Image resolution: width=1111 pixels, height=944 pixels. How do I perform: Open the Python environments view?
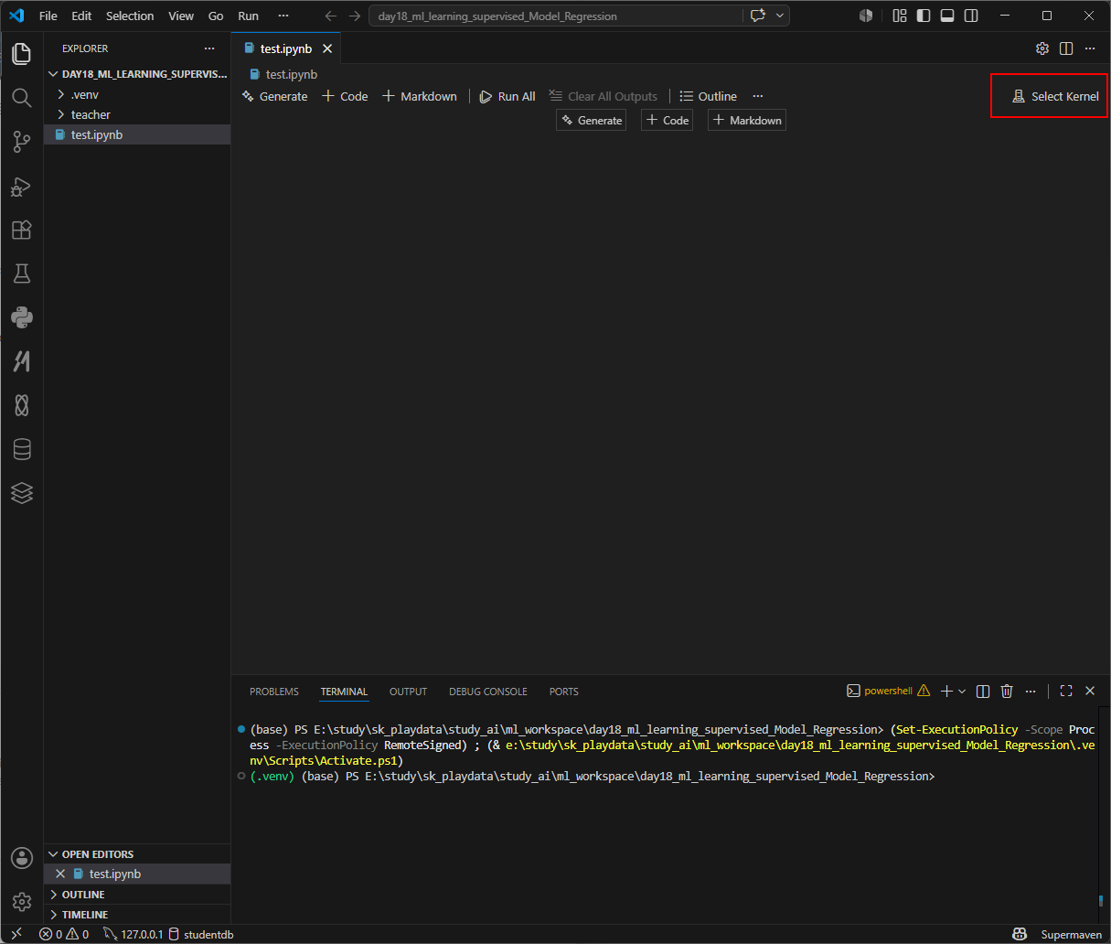22,317
